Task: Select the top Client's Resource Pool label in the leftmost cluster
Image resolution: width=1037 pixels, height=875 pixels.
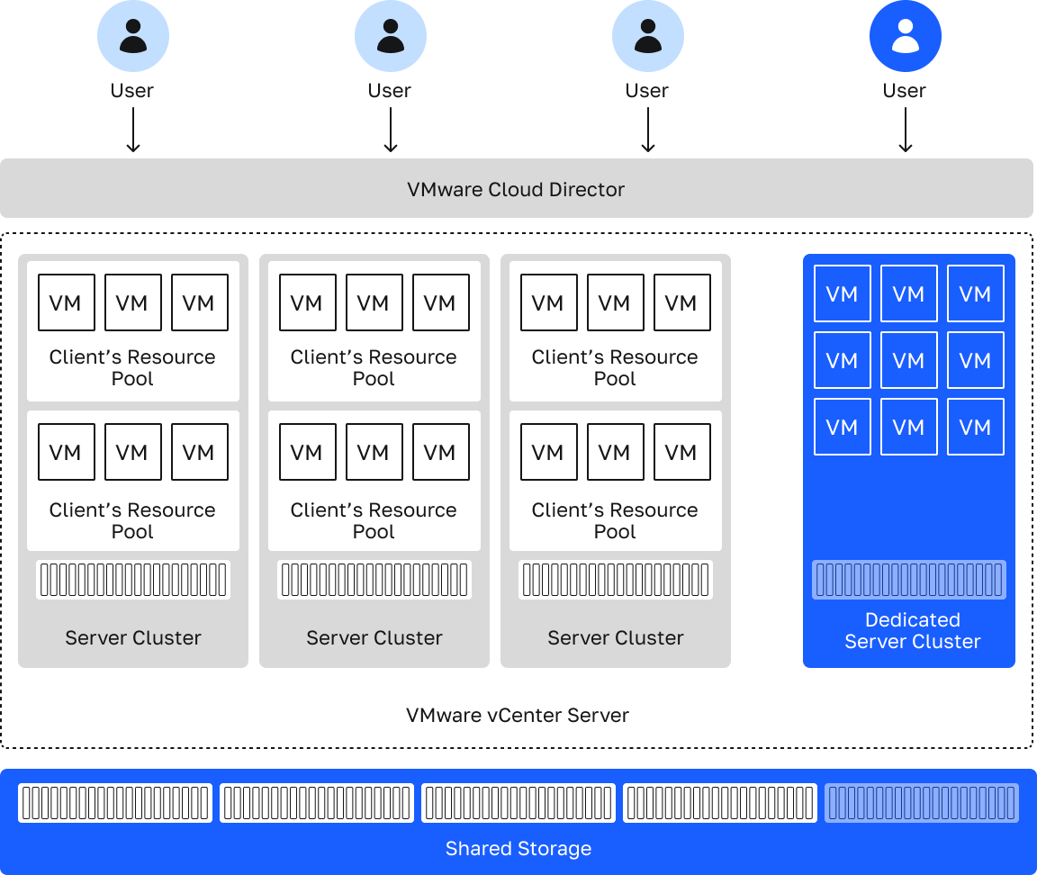Action: pyautogui.click(x=132, y=367)
